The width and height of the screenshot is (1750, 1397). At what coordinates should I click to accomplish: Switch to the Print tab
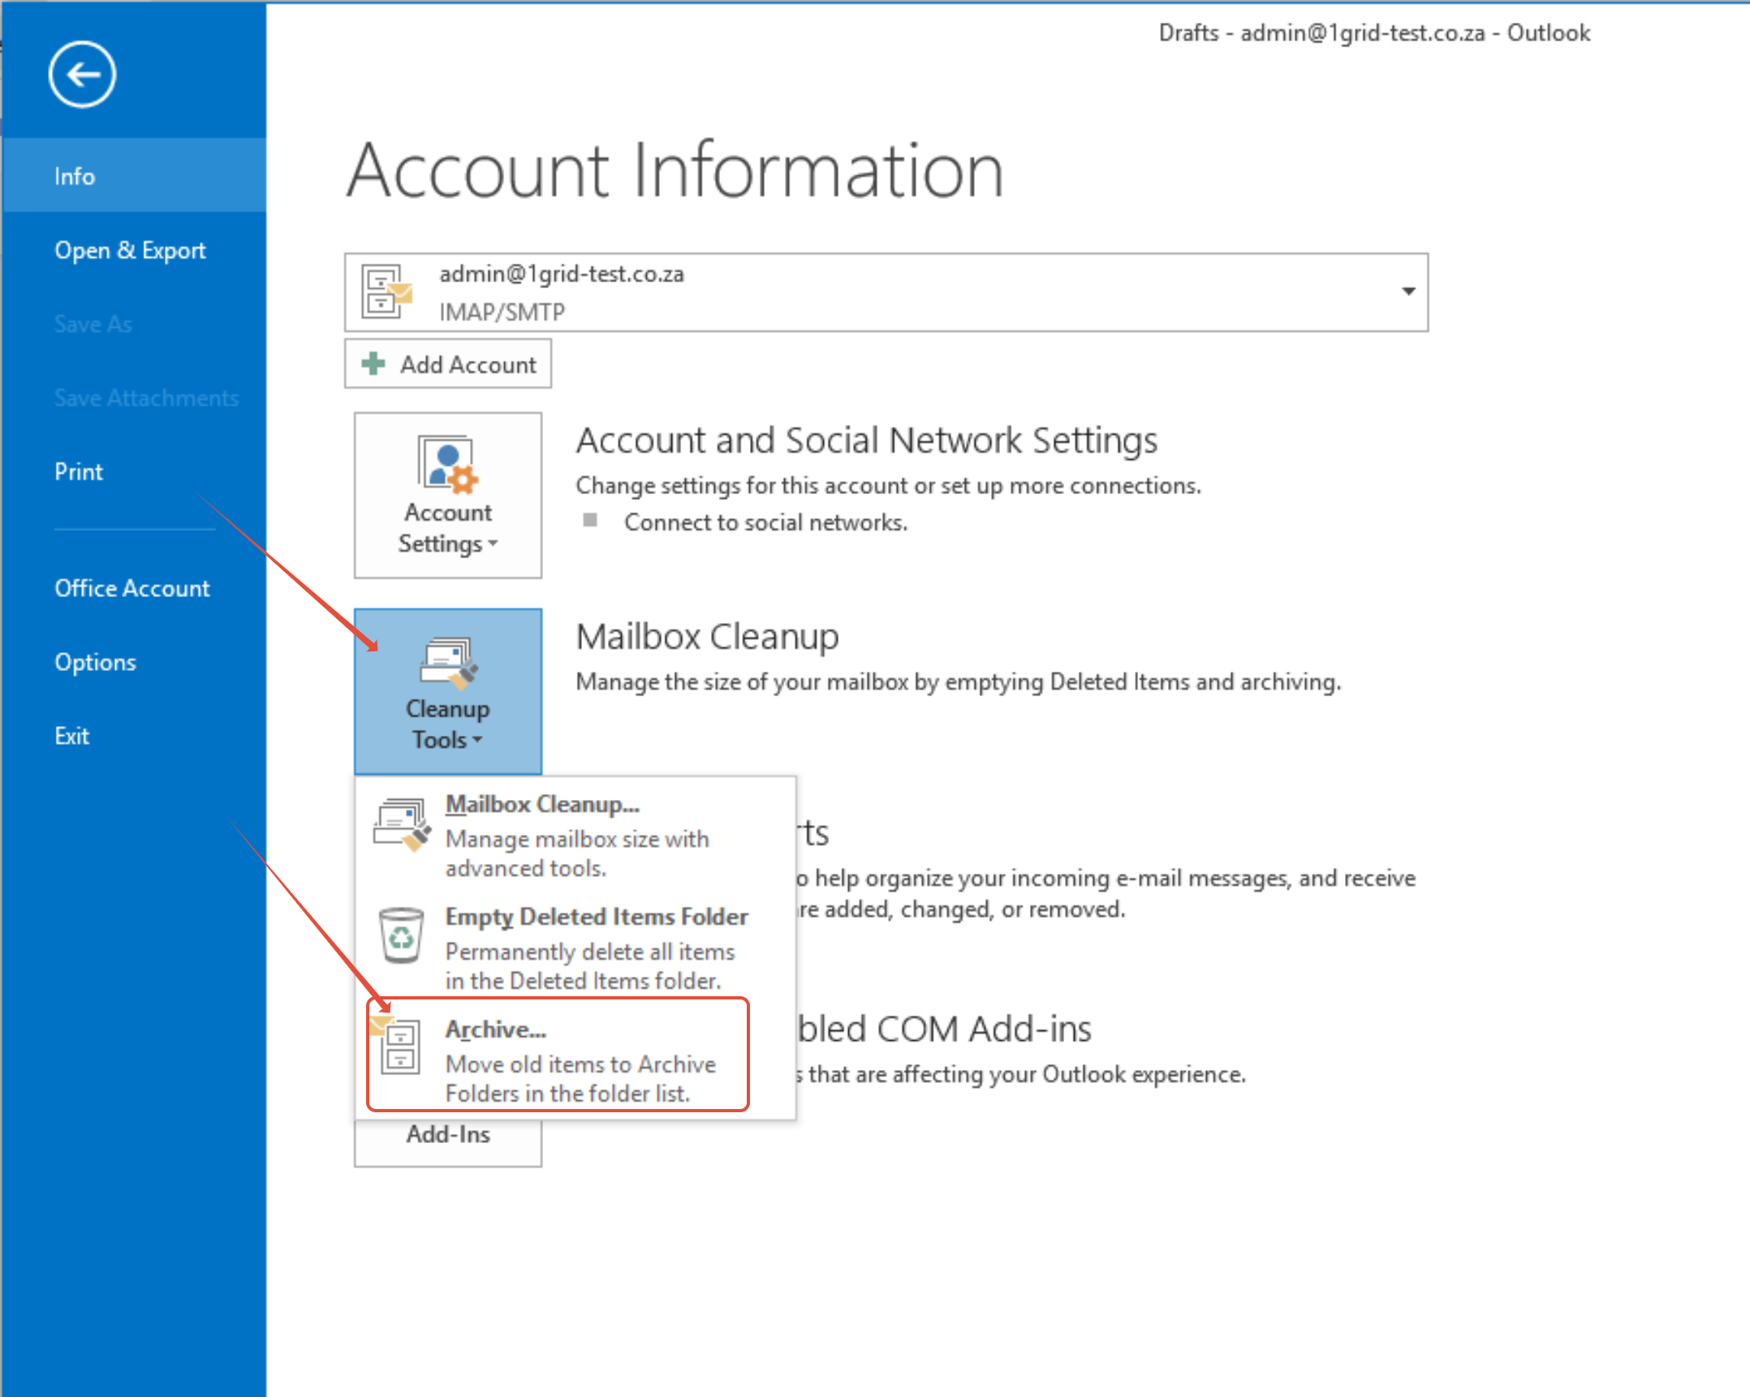(x=79, y=472)
